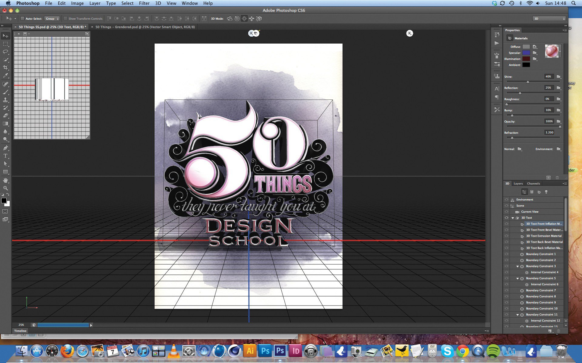The height and width of the screenshot is (363, 582).
Task: Select the Hand tool
Action: (5, 180)
